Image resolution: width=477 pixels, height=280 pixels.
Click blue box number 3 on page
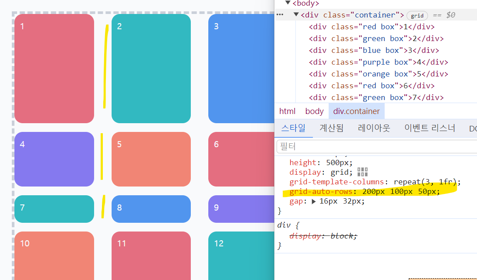click(x=241, y=69)
